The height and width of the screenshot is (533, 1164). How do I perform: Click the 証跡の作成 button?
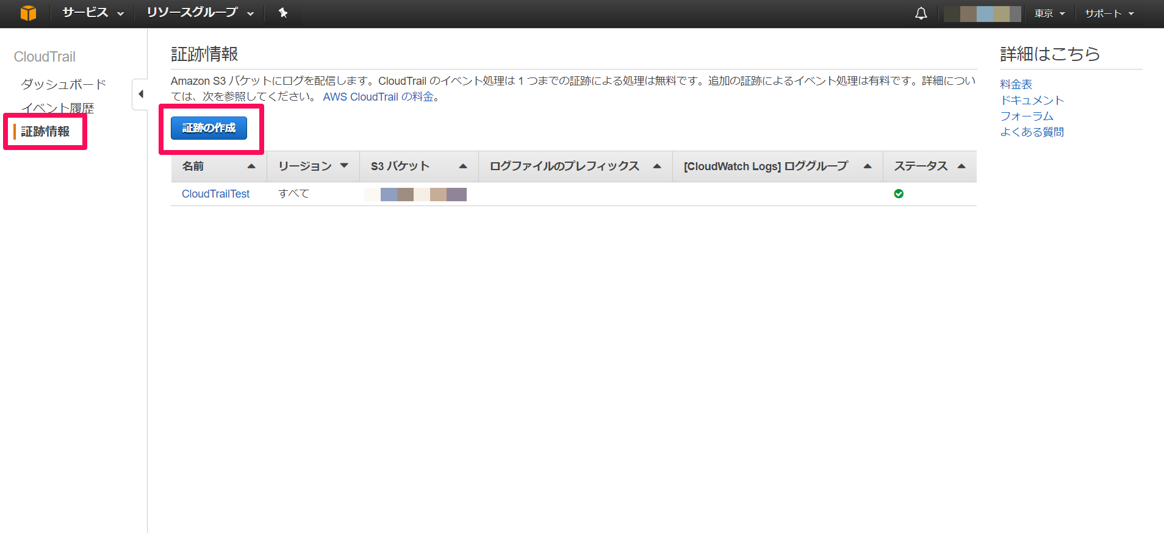(209, 128)
